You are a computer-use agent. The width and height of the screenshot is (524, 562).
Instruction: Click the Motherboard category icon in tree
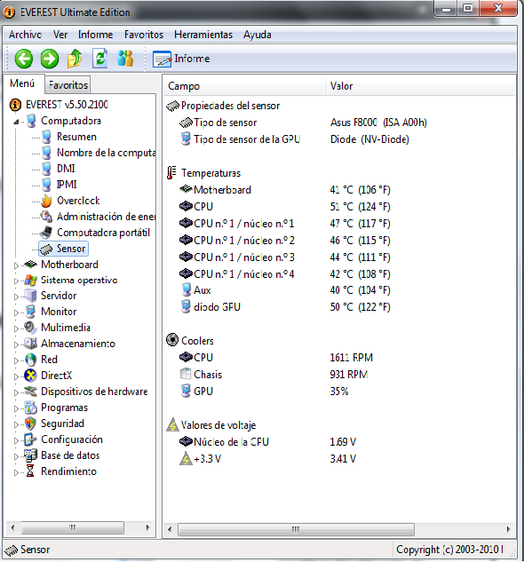30,265
